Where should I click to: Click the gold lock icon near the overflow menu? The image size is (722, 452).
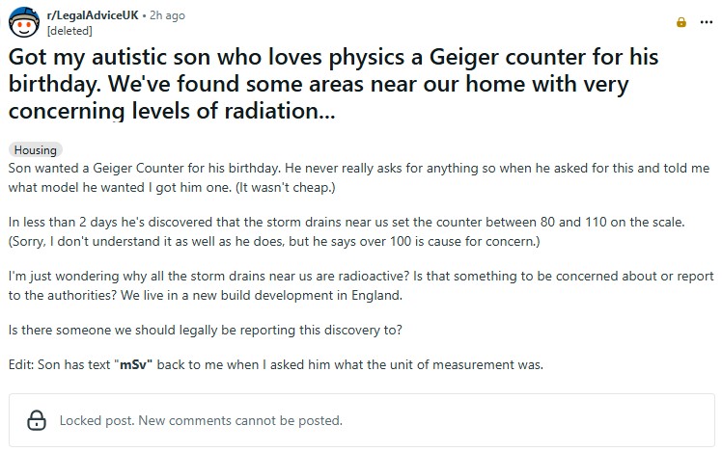[681, 22]
